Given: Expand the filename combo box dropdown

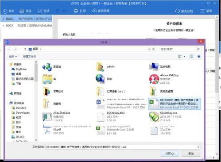Looking at the screenshot, I should 198,147.
